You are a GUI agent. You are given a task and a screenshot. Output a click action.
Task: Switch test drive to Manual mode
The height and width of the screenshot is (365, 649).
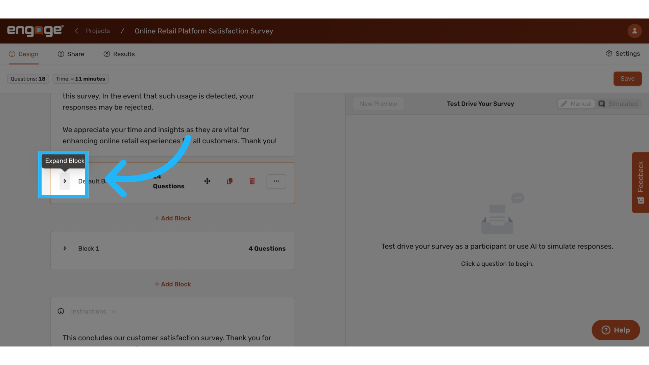point(576,104)
